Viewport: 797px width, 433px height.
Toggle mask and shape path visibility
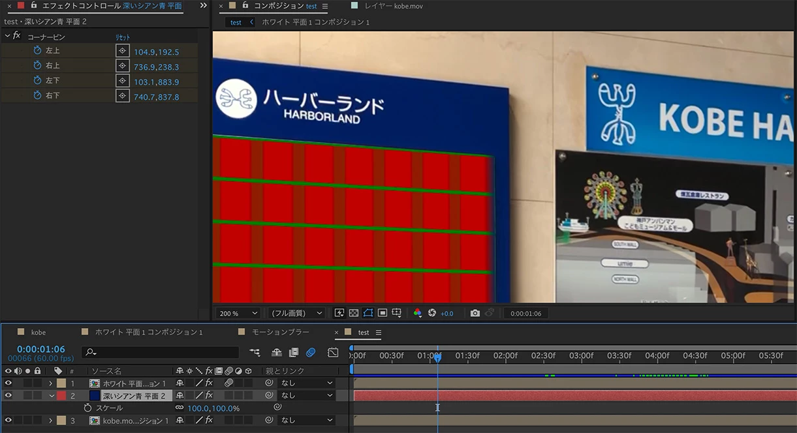pyautogui.click(x=368, y=313)
